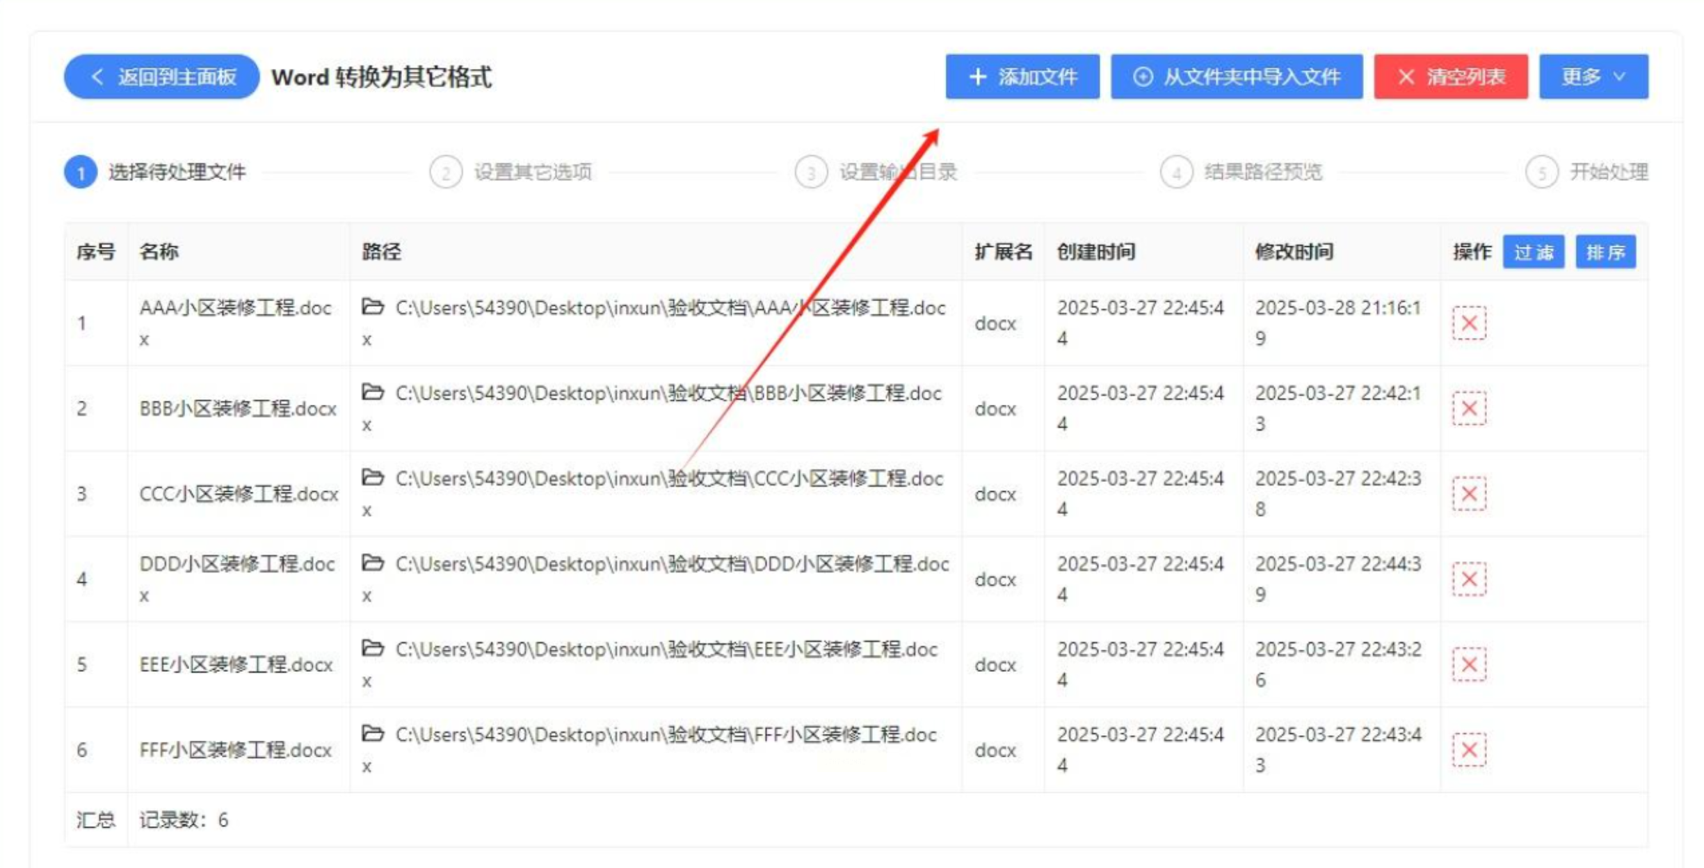Clear the list with 清空列表

tap(1450, 77)
